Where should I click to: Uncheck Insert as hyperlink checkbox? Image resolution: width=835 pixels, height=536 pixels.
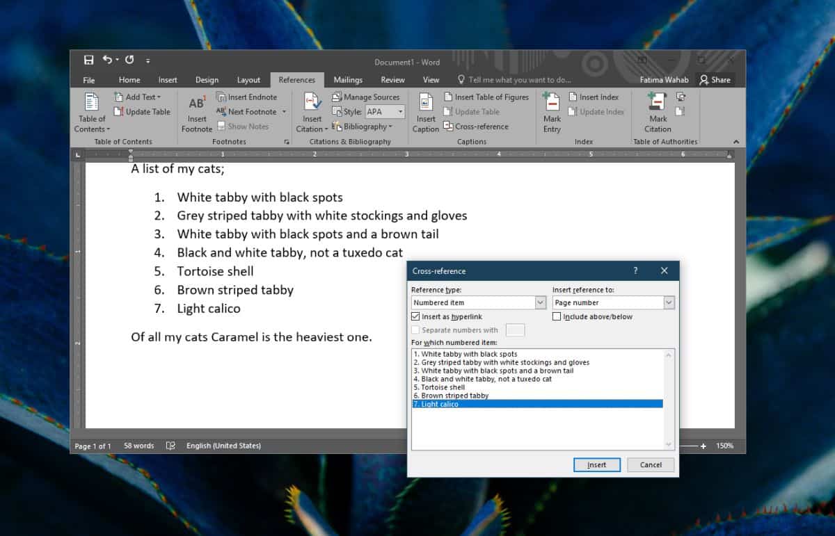415,317
